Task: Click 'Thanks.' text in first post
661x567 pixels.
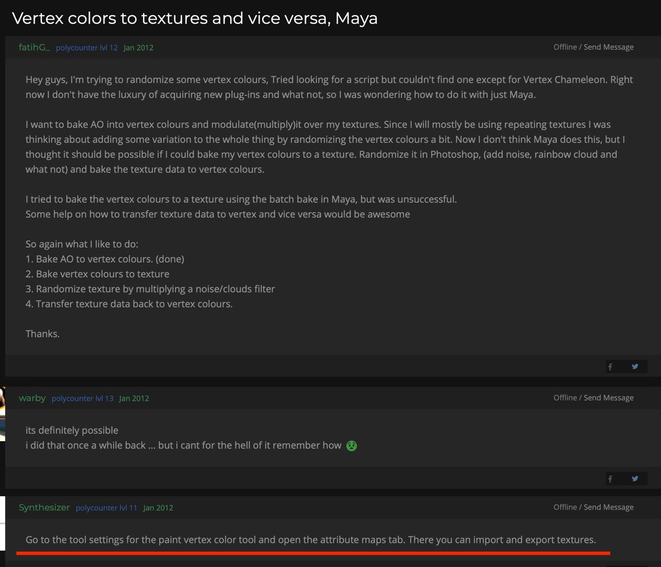Action: click(43, 334)
